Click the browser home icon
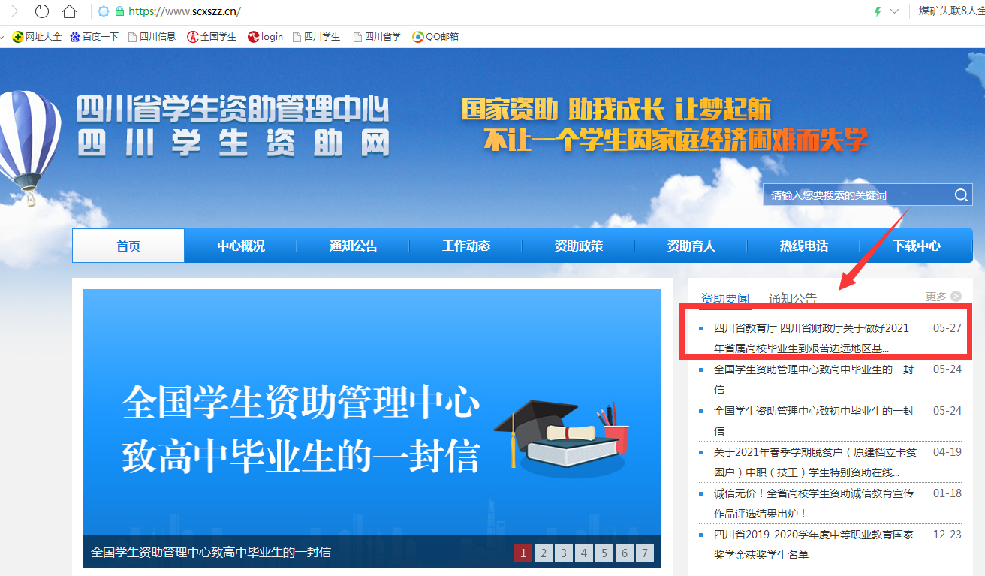This screenshot has width=985, height=576. click(x=69, y=11)
